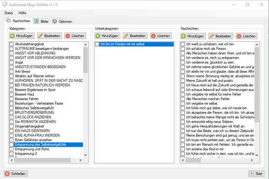Check the Alkoholabhängigkeit category box
This screenshot has height=179, width=269.
click(x=11, y=44)
